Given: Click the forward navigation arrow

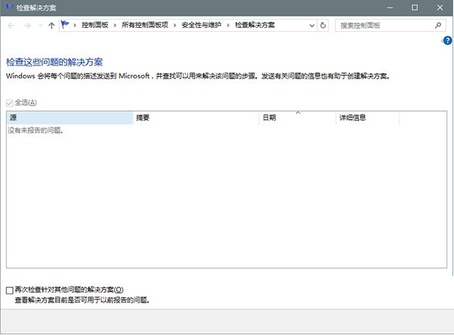Looking at the screenshot, I should pos(27,26).
